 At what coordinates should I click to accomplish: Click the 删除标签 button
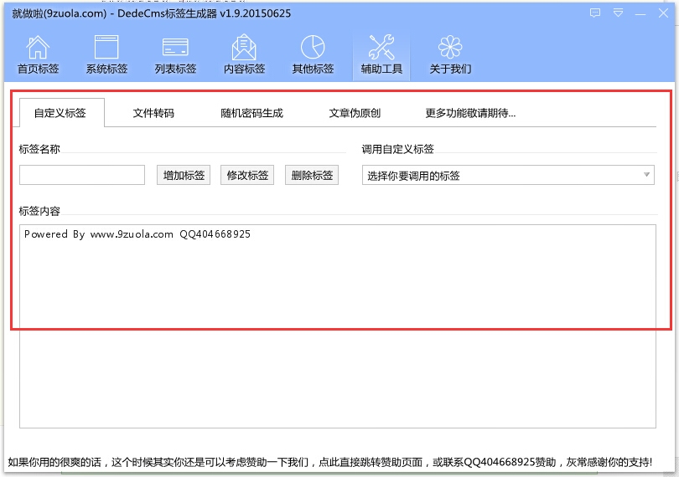pos(312,175)
